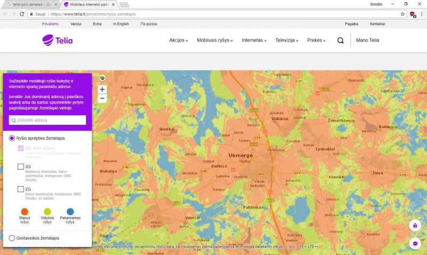Reload the page in the browser
The width and height of the screenshot is (427, 255).
(22, 14)
